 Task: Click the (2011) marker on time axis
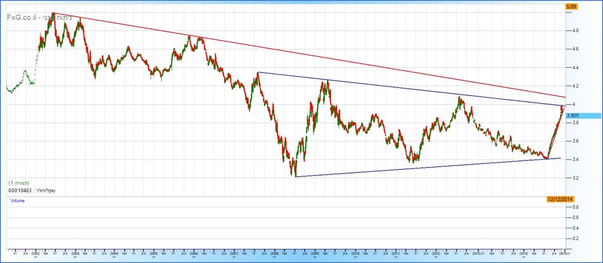point(395,254)
